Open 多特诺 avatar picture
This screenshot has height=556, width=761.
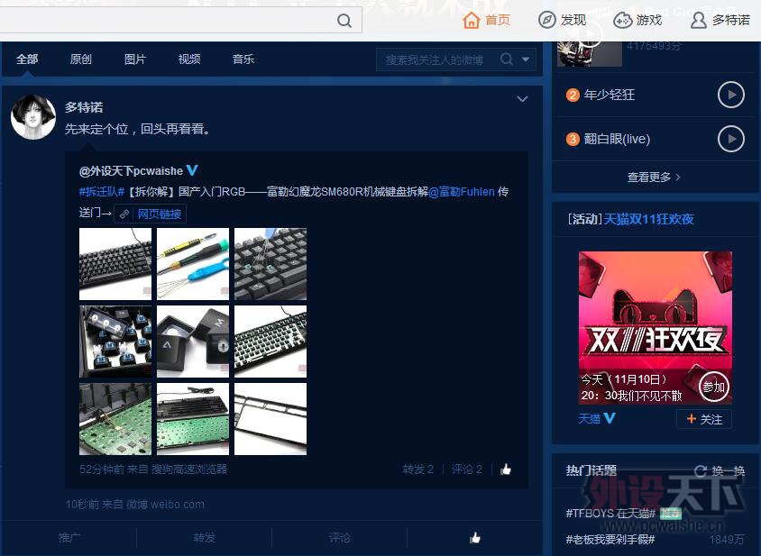click(x=33, y=117)
